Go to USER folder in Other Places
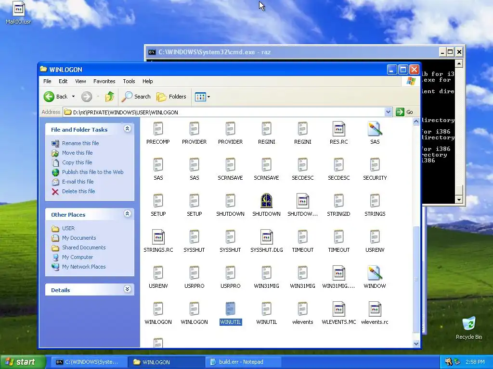Viewport: 493px width, 369px height. [68, 228]
